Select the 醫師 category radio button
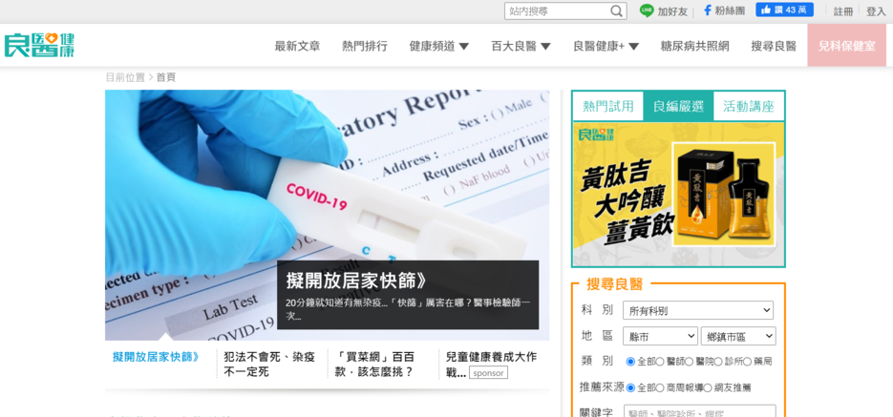Viewport: 893px width, 417px height. pos(660,362)
